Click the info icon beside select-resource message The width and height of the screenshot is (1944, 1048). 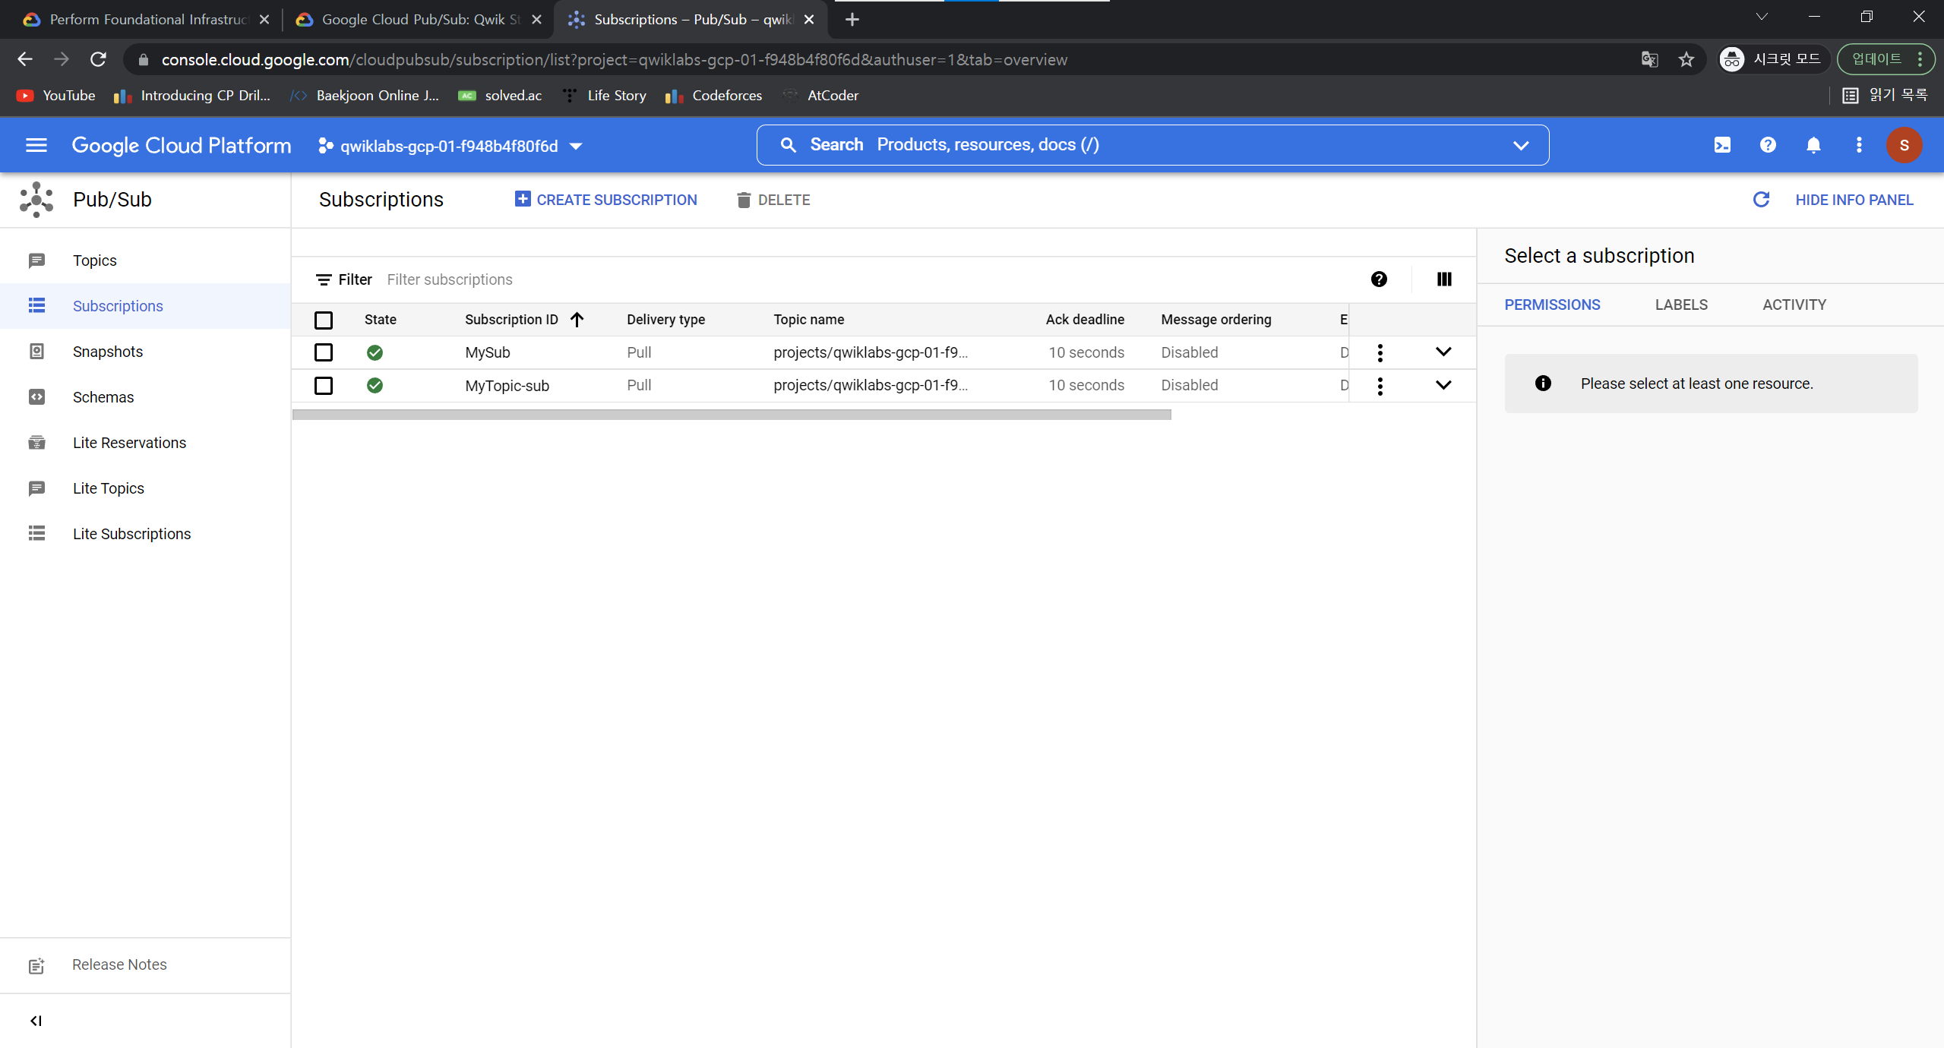[x=1543, y=384]
